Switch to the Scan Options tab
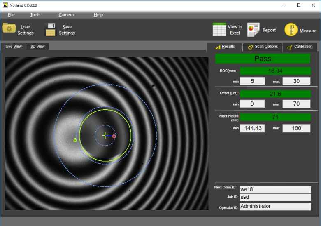This screenshot has height=226, width=321. (x=263, y=47)
